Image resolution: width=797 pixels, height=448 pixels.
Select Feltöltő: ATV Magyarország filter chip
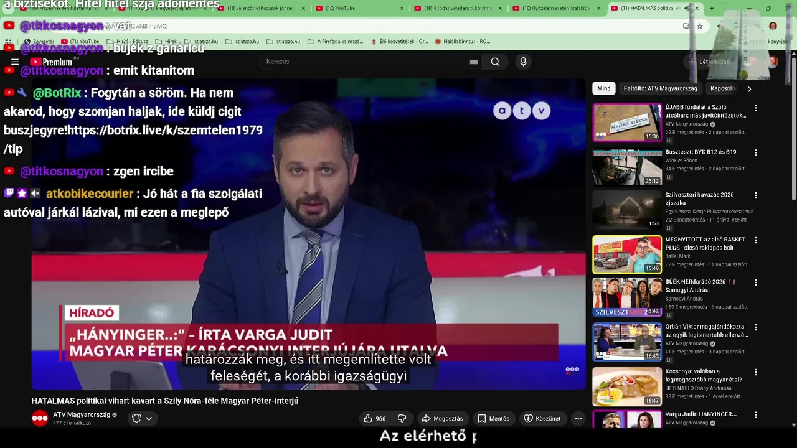tap(661, 88)
